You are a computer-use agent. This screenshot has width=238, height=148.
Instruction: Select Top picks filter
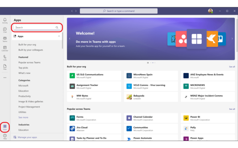[23, 68]
